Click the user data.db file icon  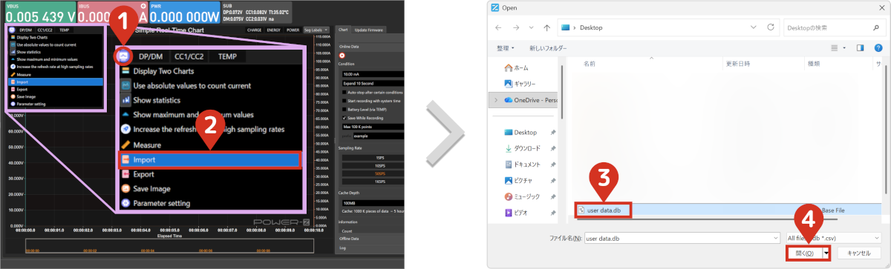click(581, 210)
